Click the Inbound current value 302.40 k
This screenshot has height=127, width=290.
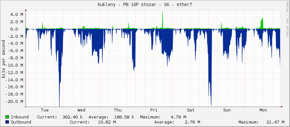pyautogui.click(x=73, y=117)
